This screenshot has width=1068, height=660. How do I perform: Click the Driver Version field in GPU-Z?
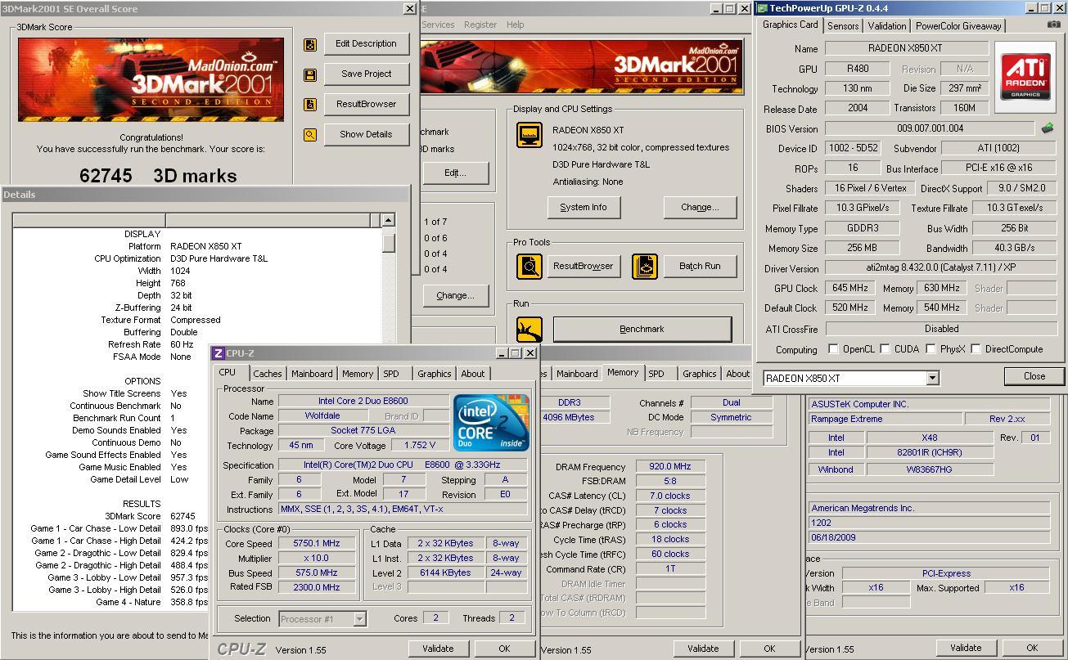point(941,268)
